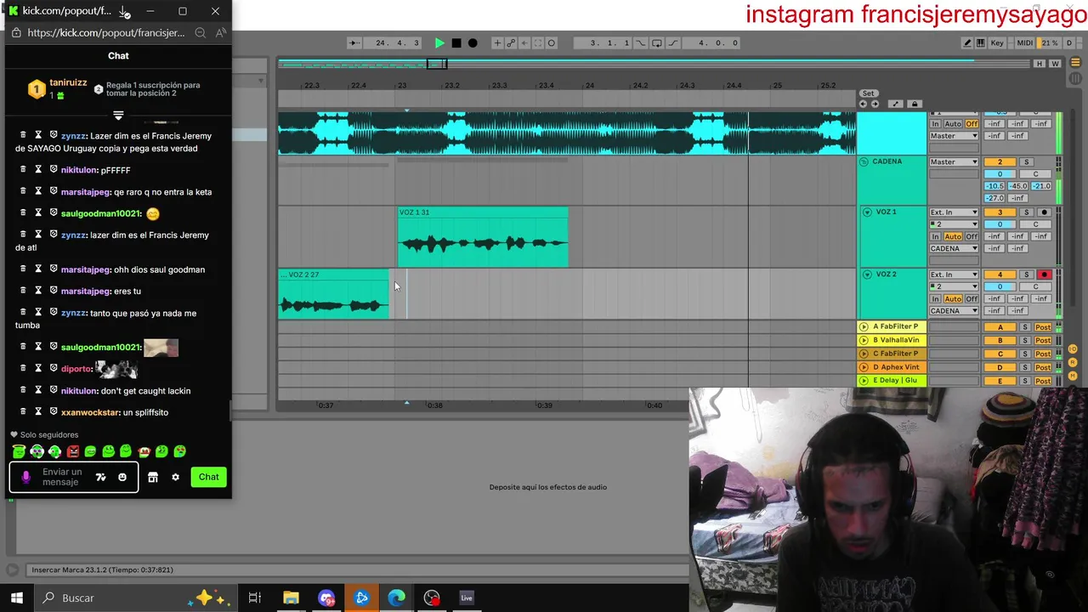This screenshot has width=1088, height=612.
Task: Click VOZ 2 pan control C
Action: [x=1035, y=286]
